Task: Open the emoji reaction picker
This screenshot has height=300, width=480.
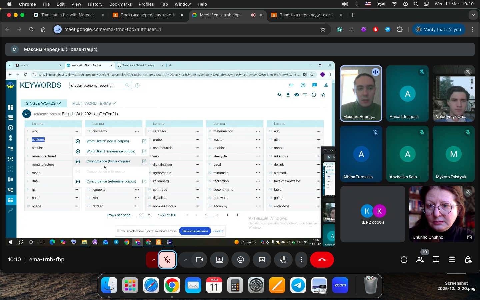Action: 241,260
